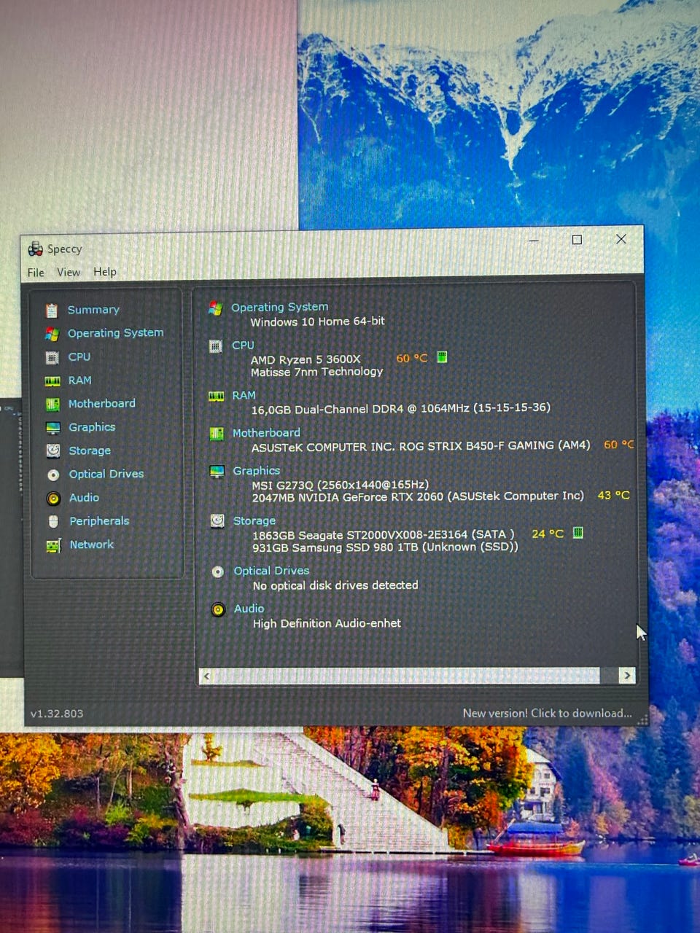700x933 pixels.
Task: Click the Storage heading link in summary pane
Action: 254,521
